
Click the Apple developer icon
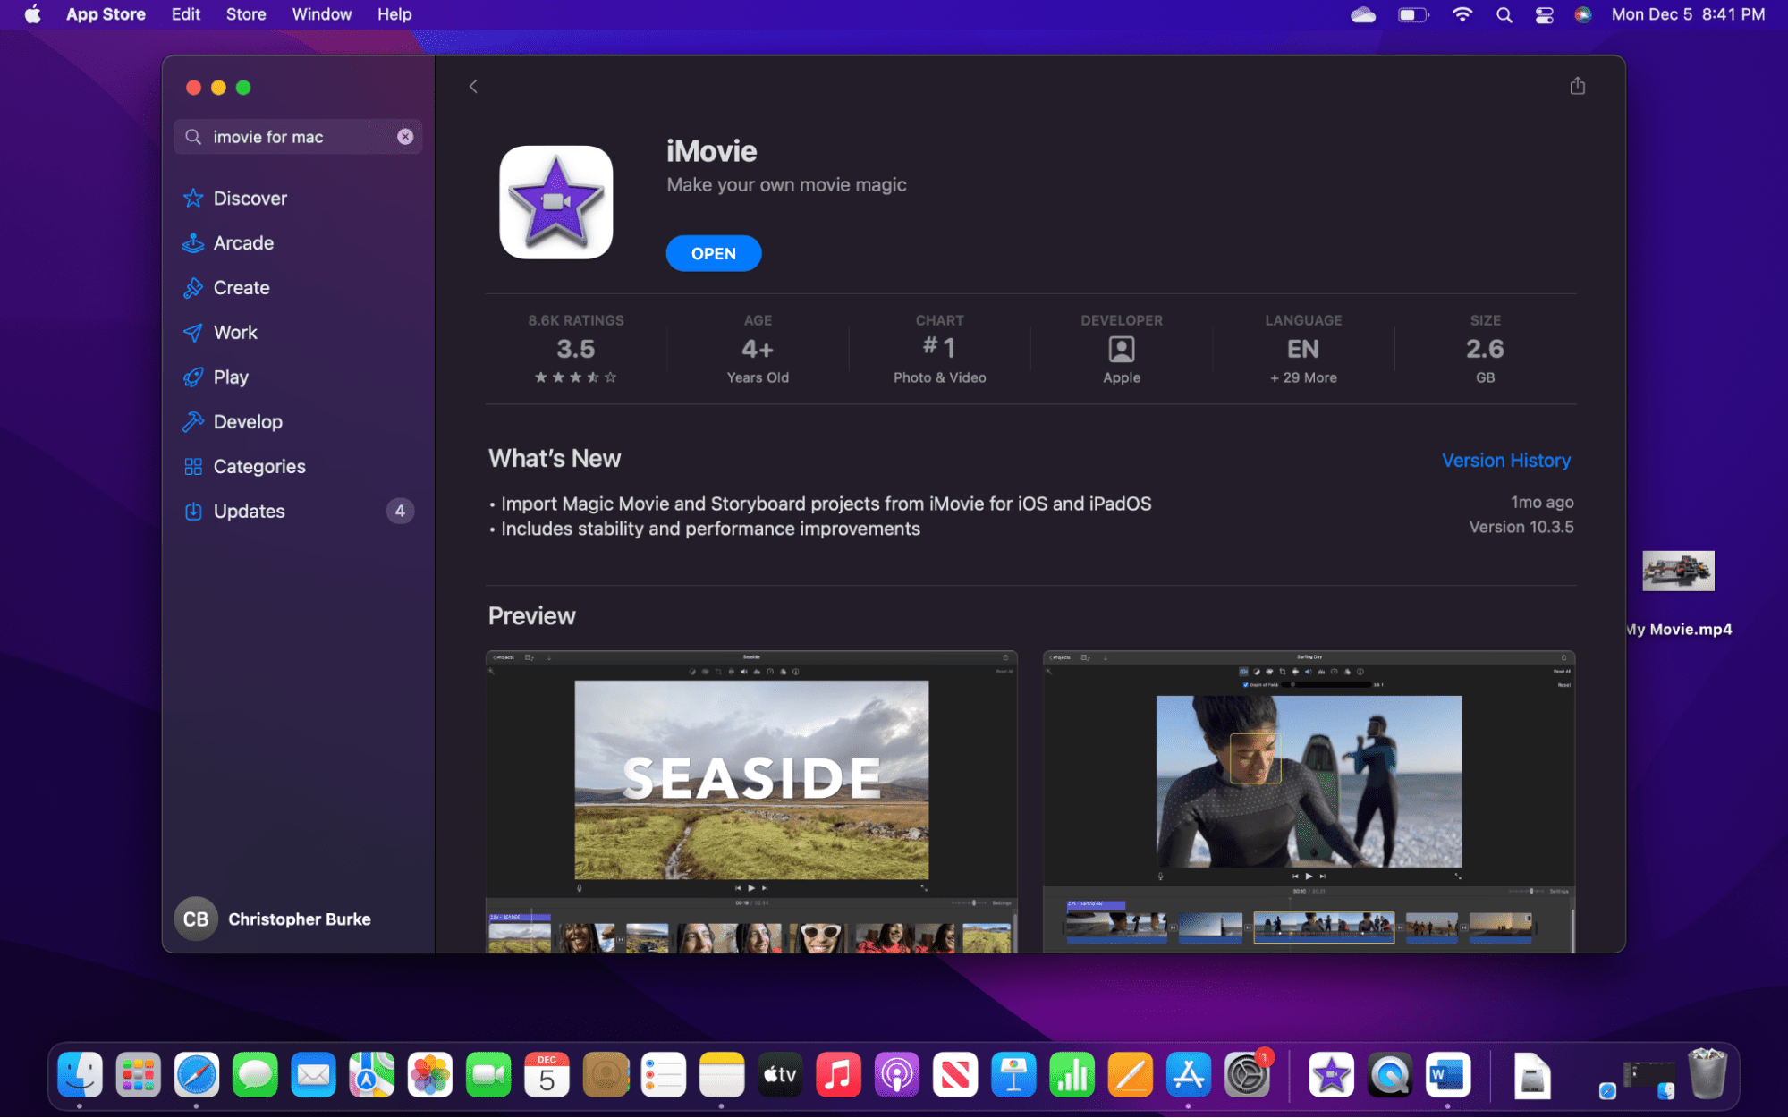(1122, 349)
